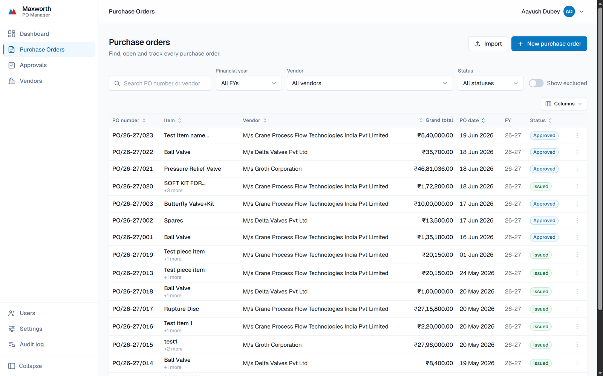Click the Maxworth logo icon
Viewport: 603px width, 376px height.
pos(12,12)
